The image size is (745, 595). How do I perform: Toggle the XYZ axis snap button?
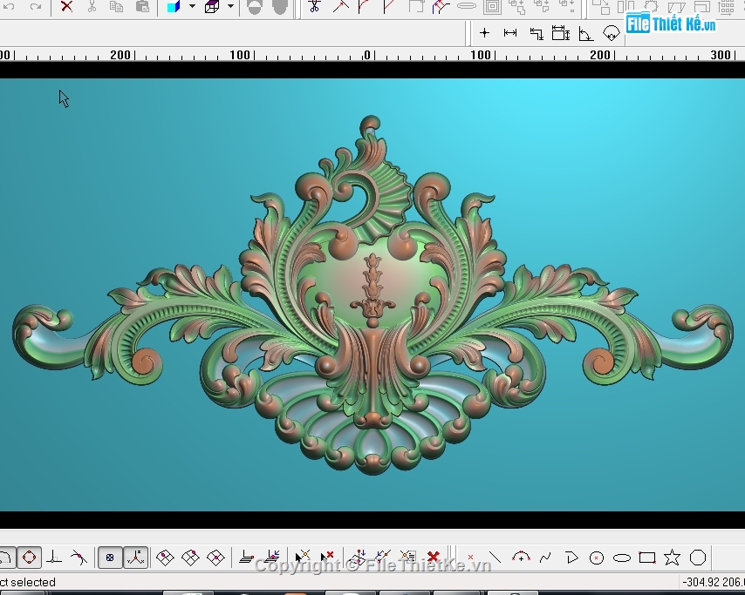136,558
